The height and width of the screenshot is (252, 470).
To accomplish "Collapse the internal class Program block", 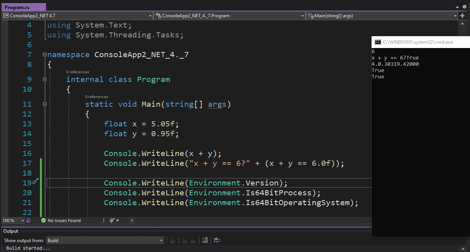I will tap(44, 80).
